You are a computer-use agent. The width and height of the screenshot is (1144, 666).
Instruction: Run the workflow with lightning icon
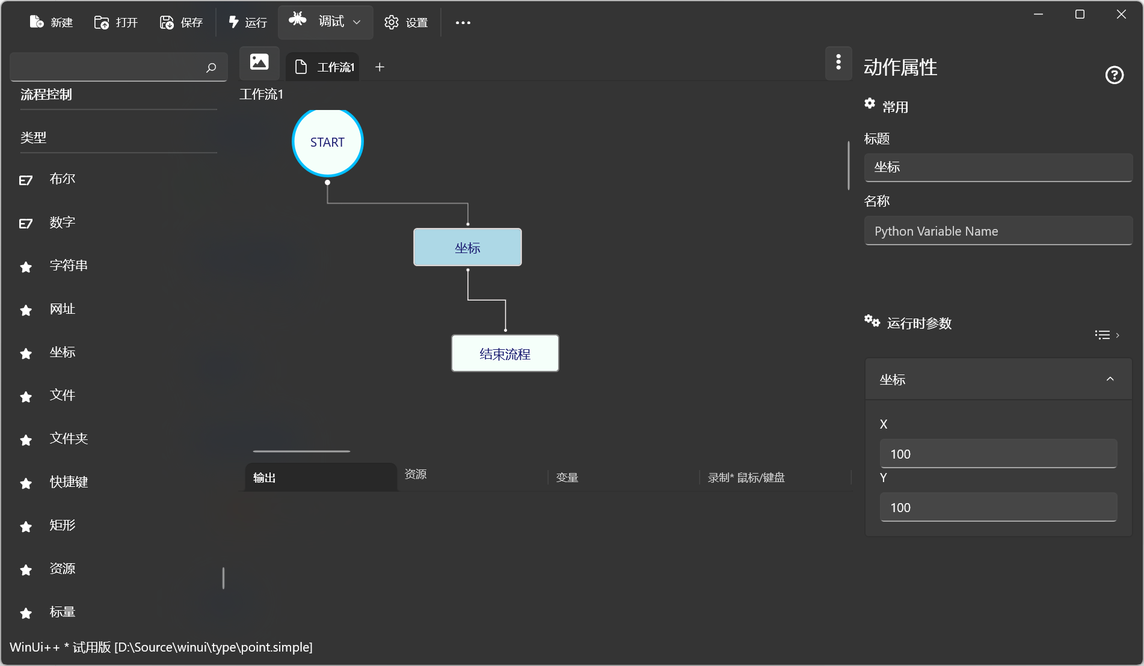[x=234, y=22]
